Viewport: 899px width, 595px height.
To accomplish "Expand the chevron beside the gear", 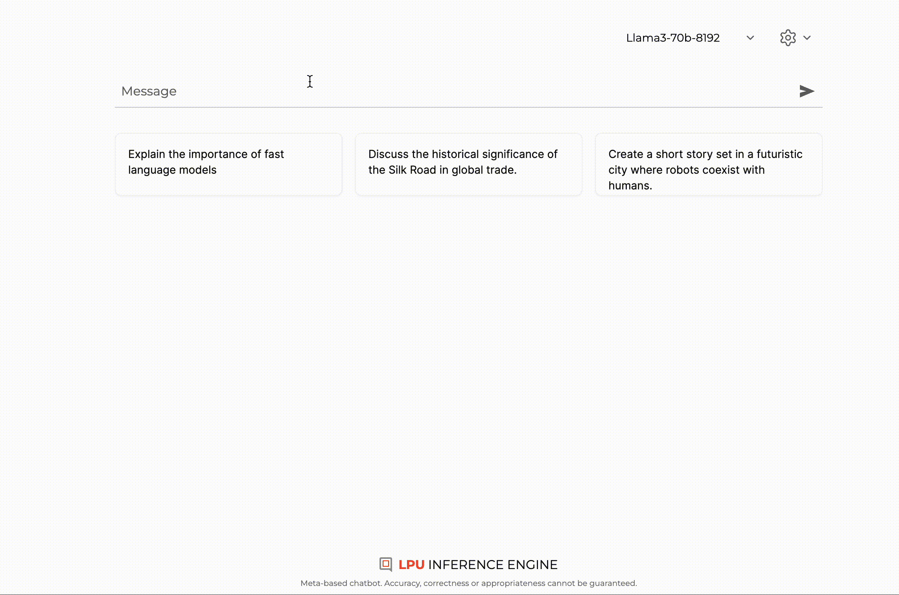I will coord(807,38).
